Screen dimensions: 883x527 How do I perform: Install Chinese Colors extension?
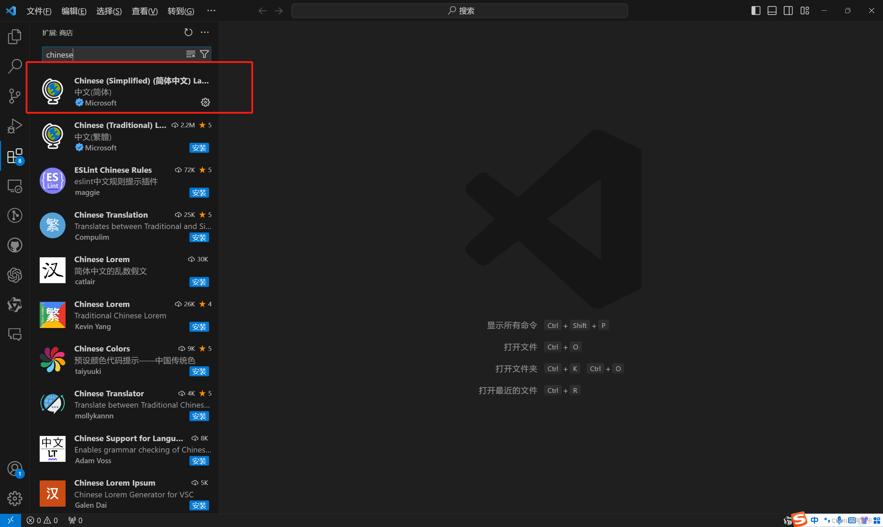click(x=199, y=371)
